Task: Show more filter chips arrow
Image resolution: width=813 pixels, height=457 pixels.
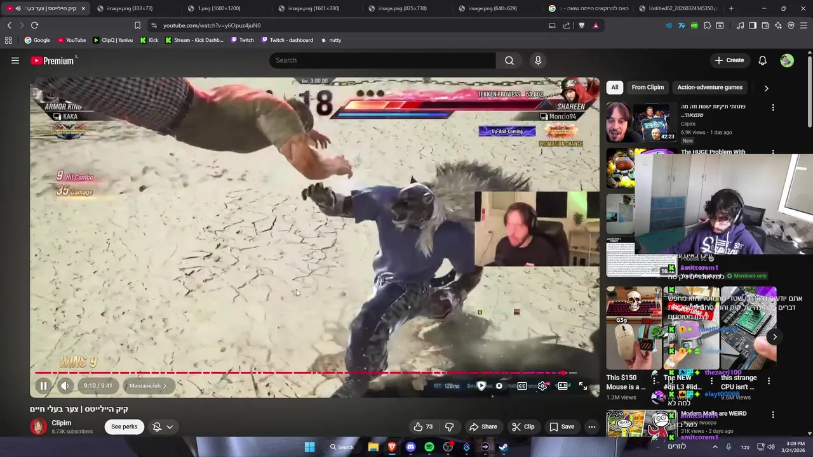Action: [766, 88]
